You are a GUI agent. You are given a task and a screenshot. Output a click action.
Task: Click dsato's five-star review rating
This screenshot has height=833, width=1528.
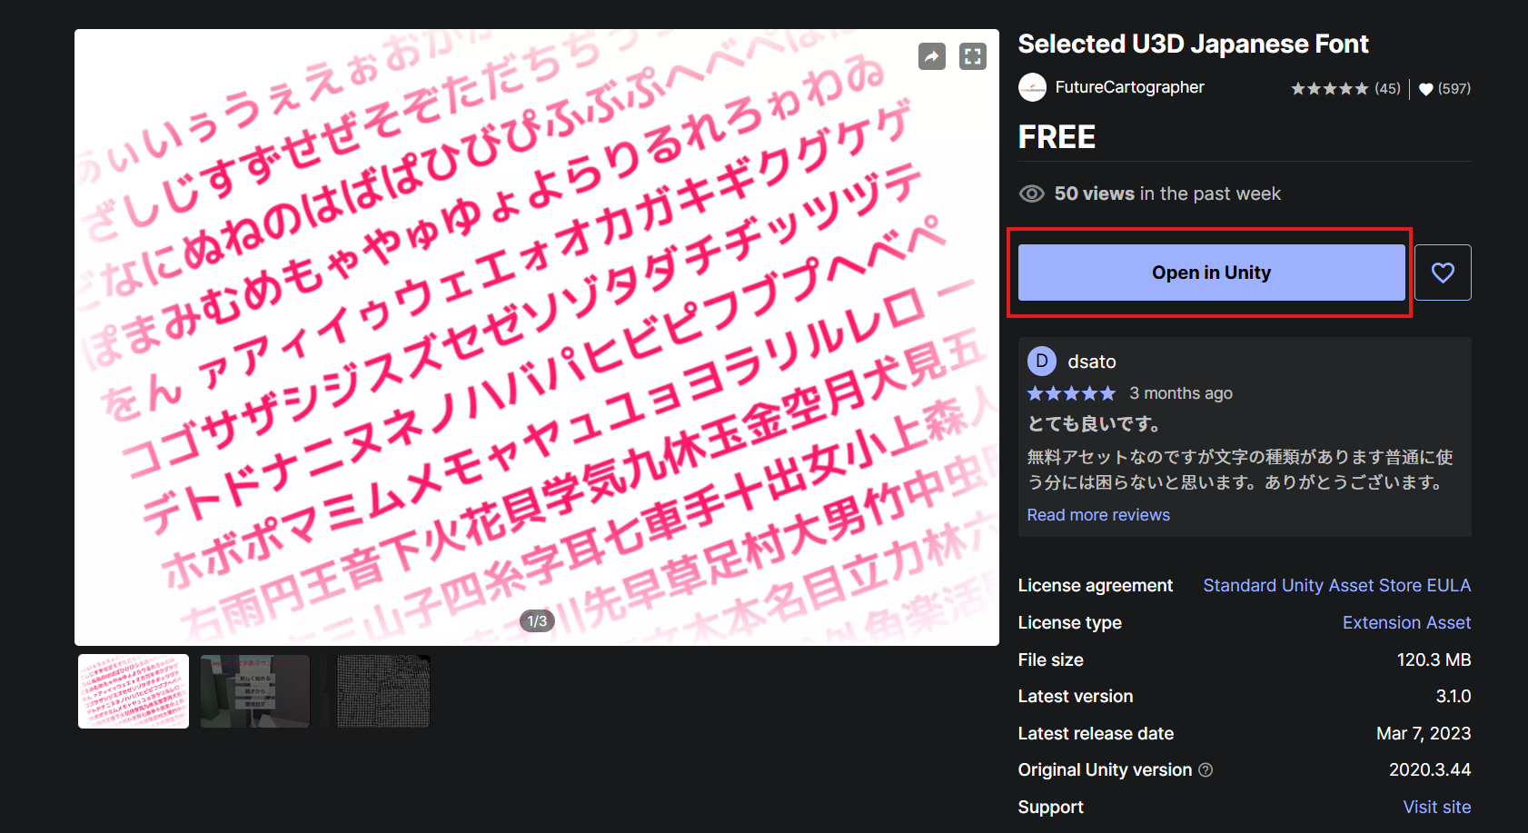coord(1071,393)
